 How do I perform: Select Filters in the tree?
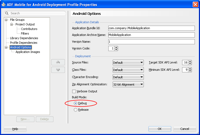25,33
